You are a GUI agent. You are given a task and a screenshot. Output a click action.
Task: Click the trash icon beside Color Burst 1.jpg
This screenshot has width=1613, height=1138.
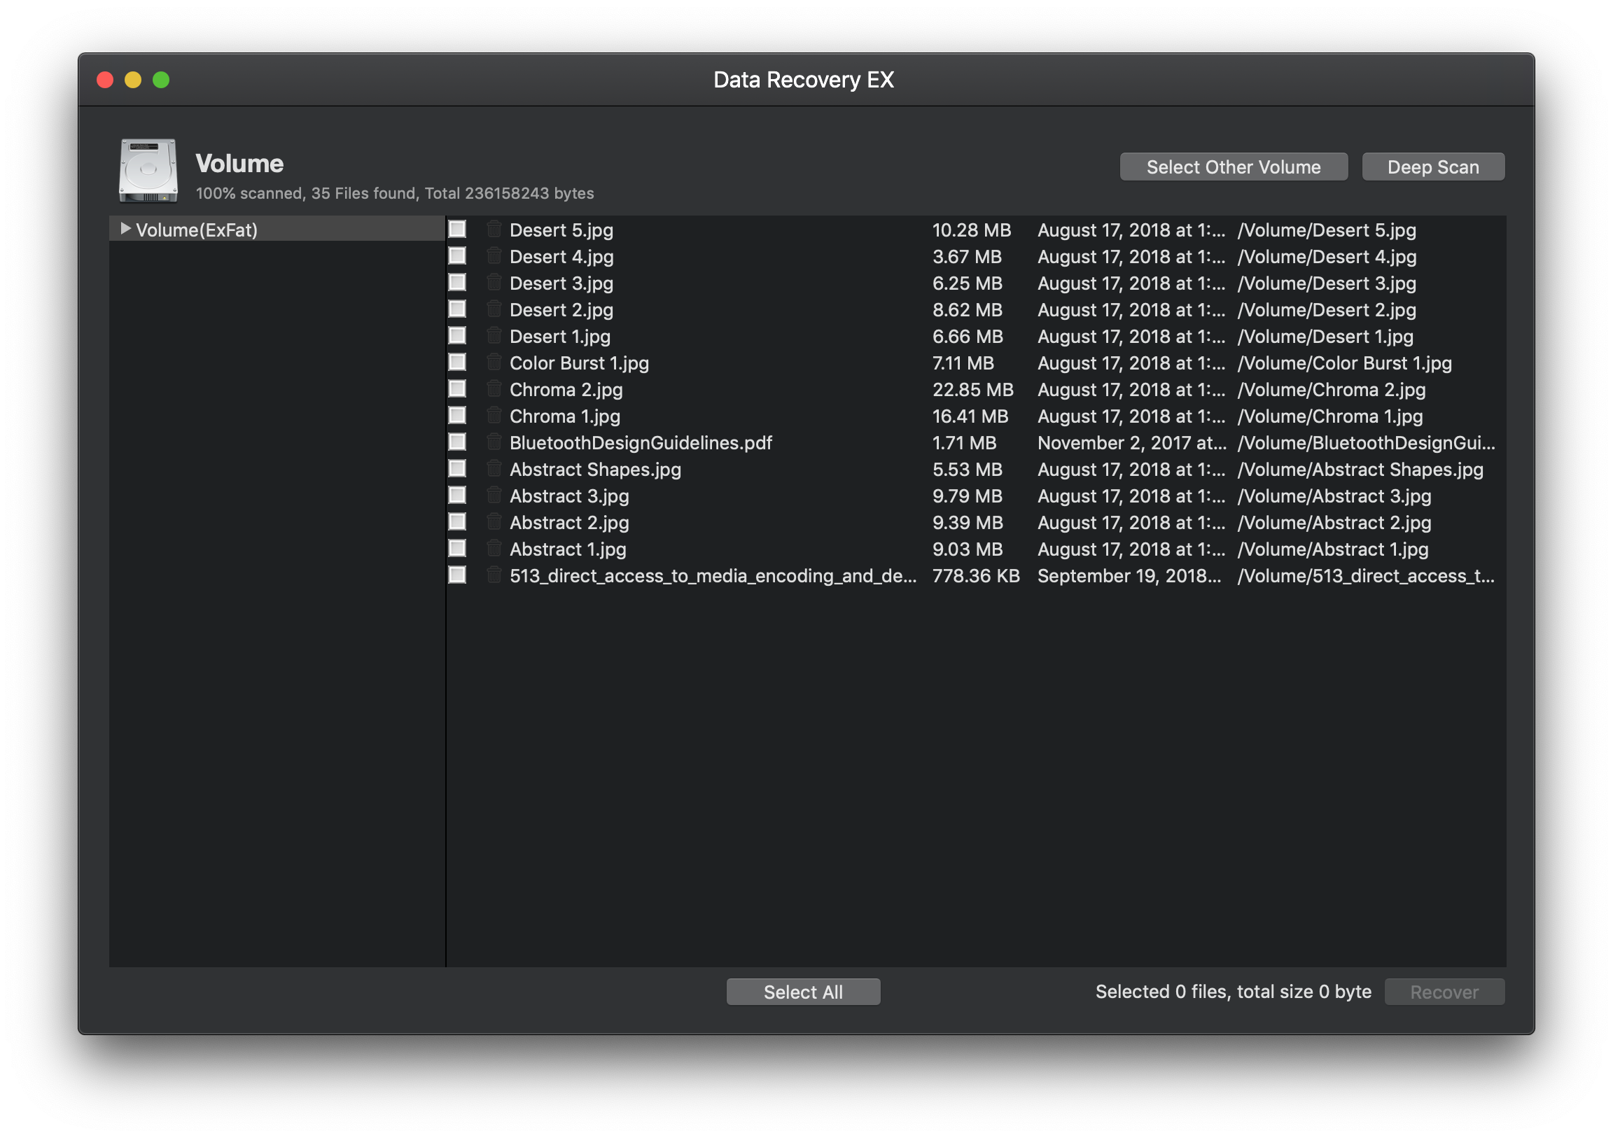pos(494,363)
